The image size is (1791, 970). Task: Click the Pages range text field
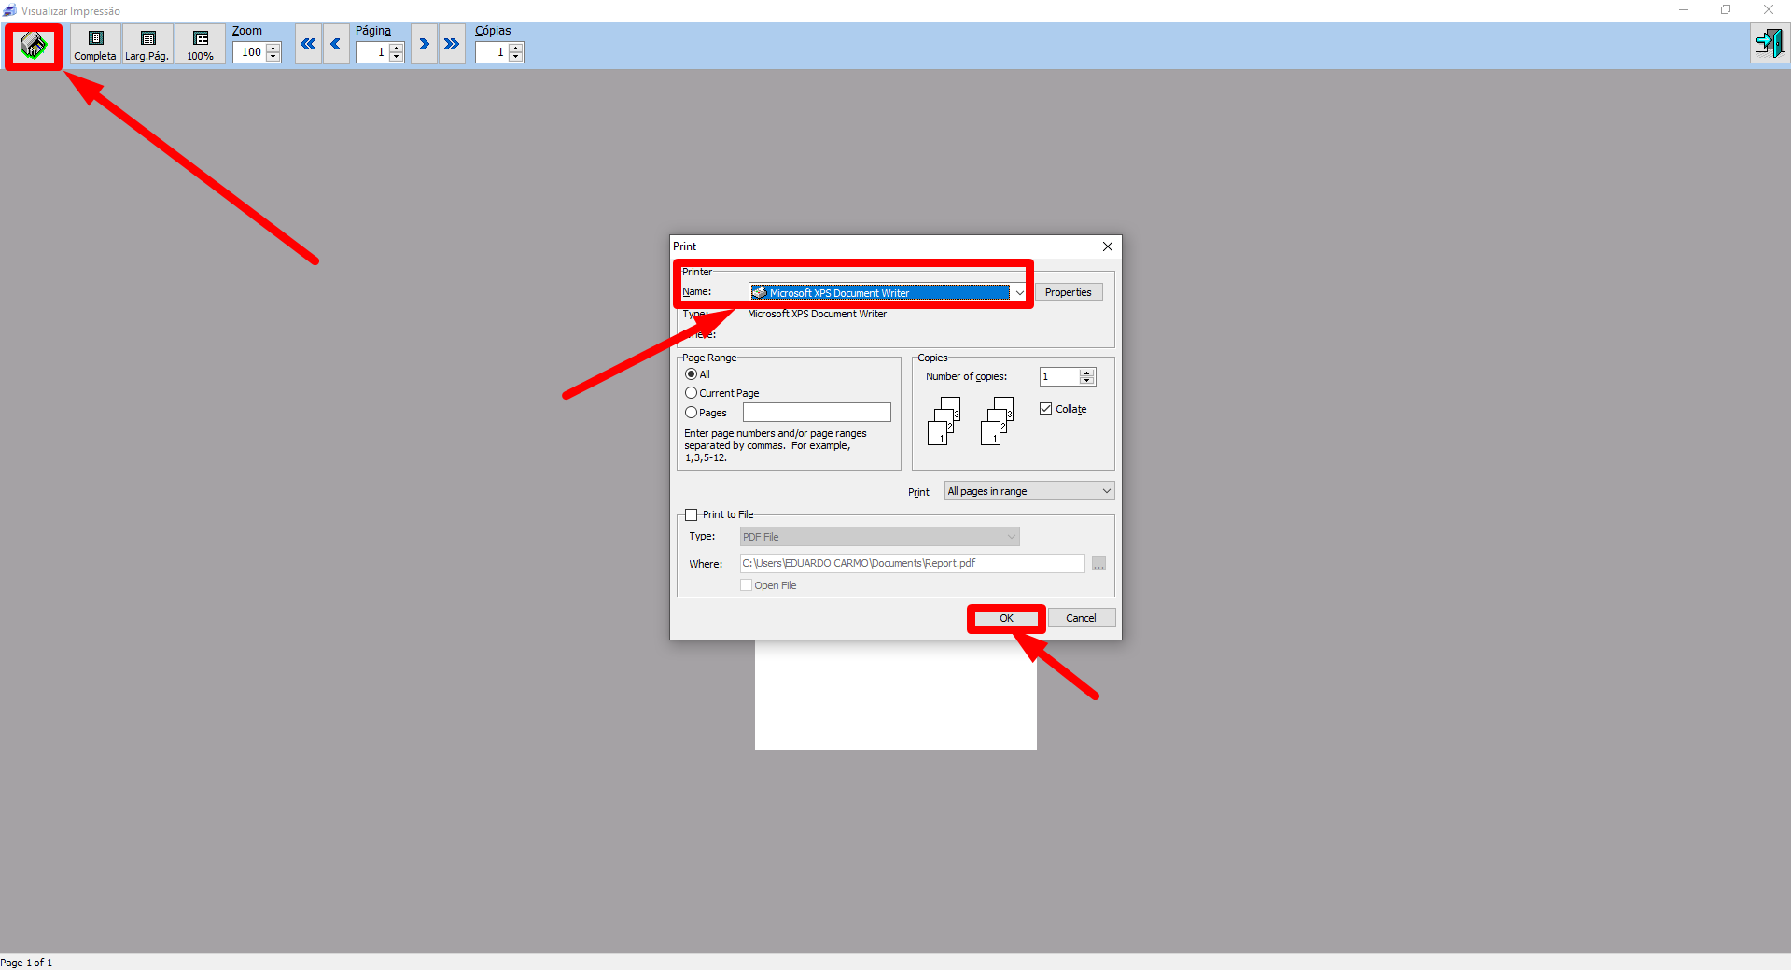click(x=817, y=413)
